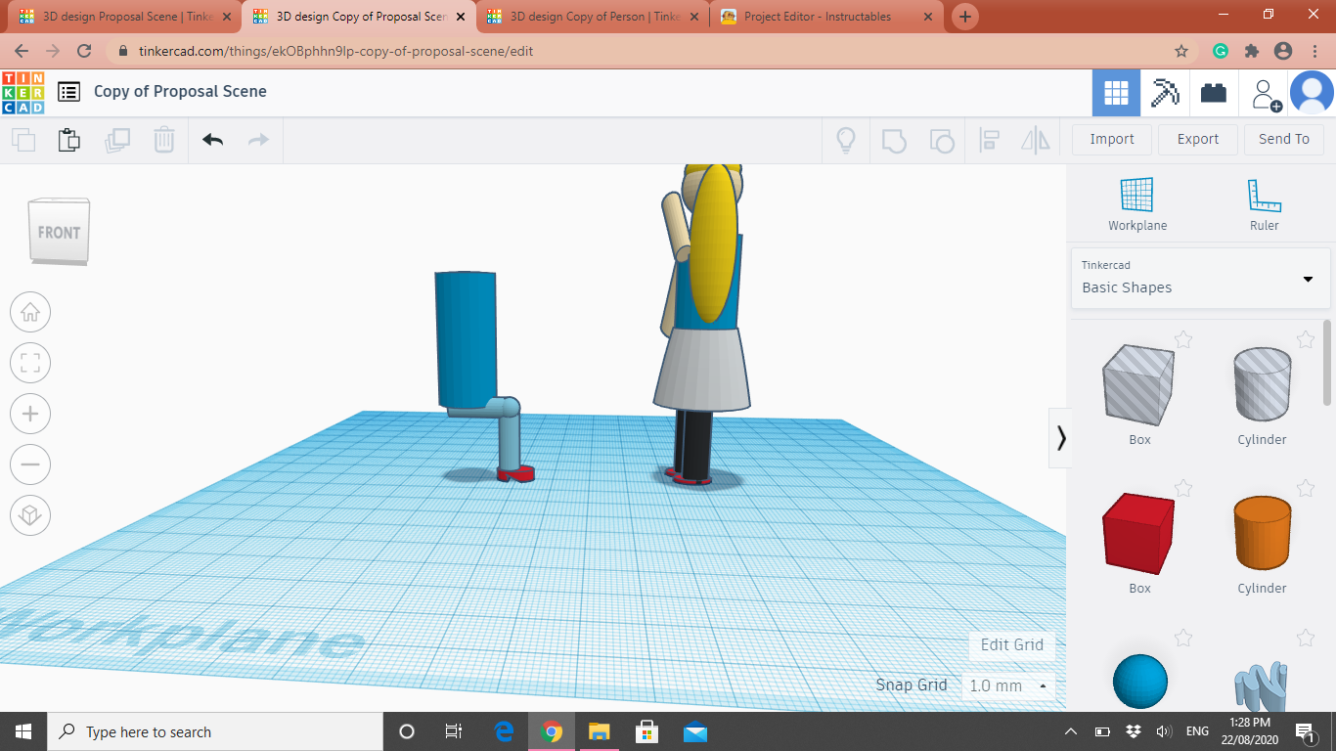Zoom in with the plus button

[30, 414]
